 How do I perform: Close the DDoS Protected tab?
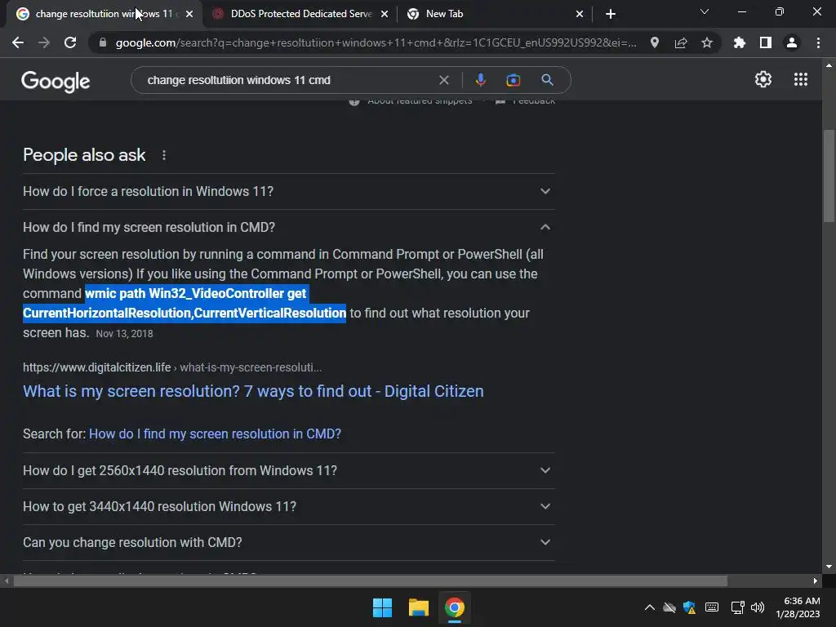coord(385,15)
